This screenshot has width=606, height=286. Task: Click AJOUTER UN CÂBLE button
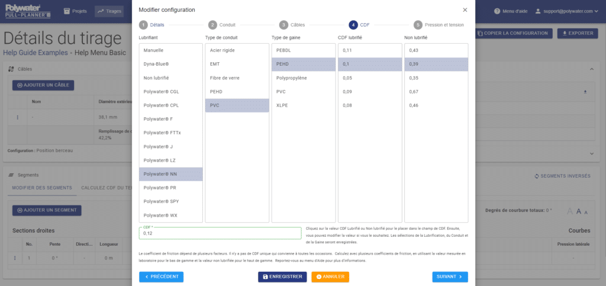click(43, 85)
